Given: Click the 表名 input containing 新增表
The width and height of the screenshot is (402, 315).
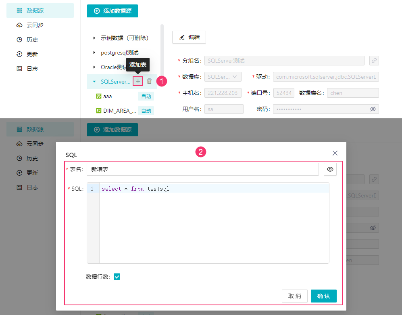Looking at the screenshot, I should click(x=202, y=169).
